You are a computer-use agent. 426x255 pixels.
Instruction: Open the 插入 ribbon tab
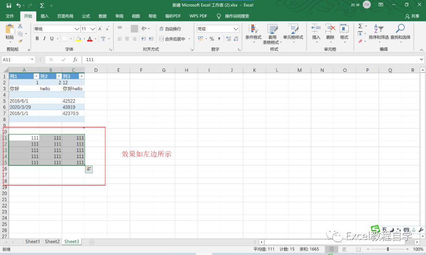coord(45,16)
